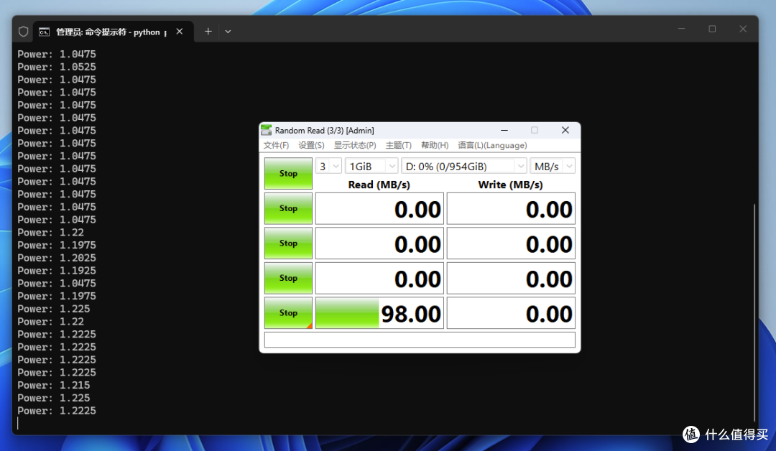Click the terminal vertical scrollbar
Viewport: 776px width, 451px height.
point(754,312)
